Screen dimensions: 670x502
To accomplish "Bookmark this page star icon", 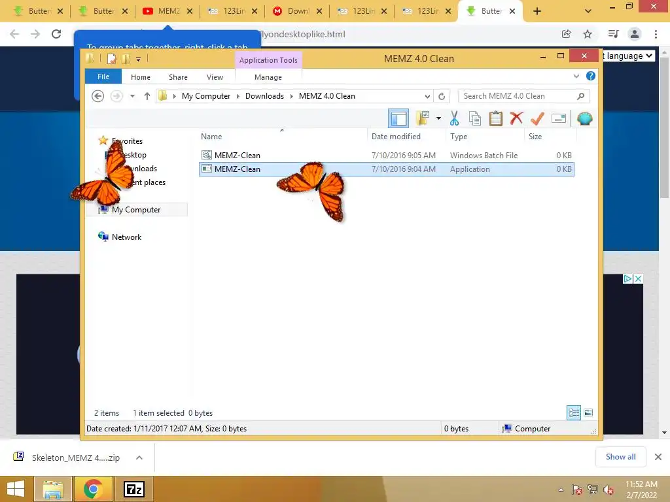I will pyautogui.click(x=588, y=34).
